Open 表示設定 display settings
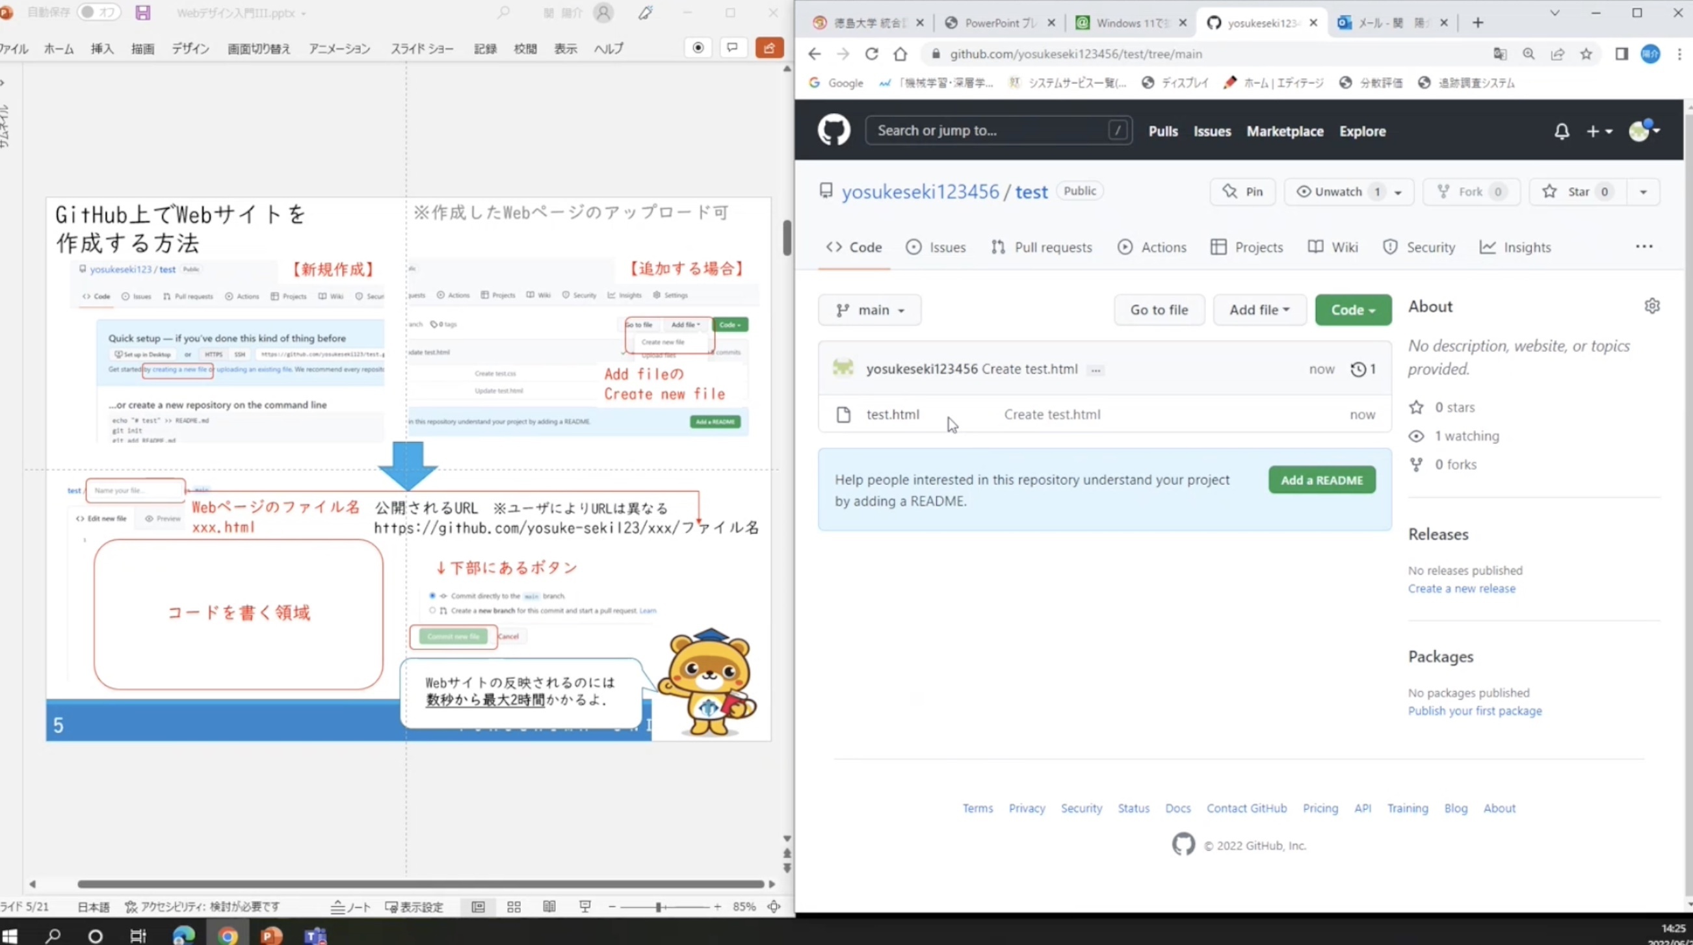1693x945 pixels. [414, 907]
